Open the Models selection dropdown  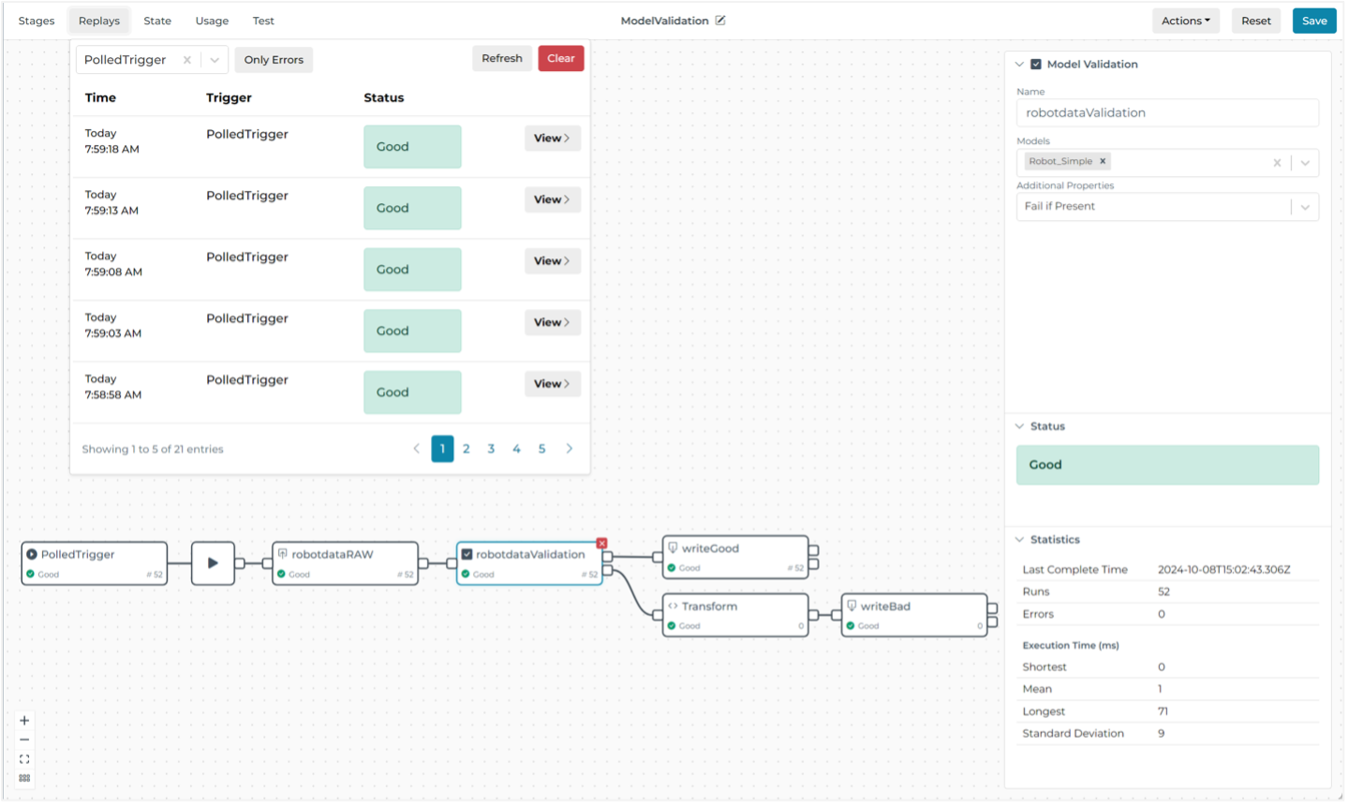[x=1305, y=162]
